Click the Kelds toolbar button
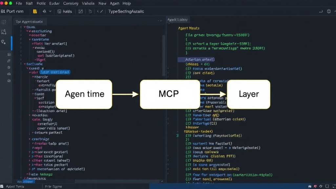Screen dimensions: 336x189 pyautogui.click(x=65, y=11)
